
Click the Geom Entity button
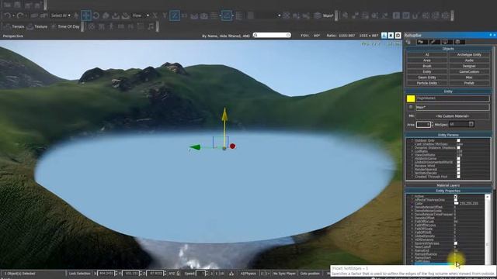click(x=427, y=77)
